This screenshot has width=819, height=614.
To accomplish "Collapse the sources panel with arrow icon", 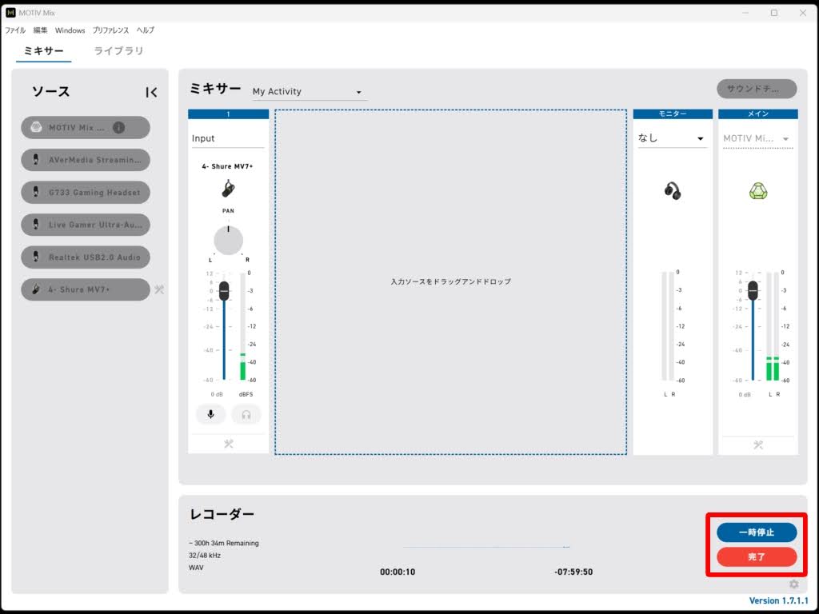I will pyautogui.click(x=151, y=93).
